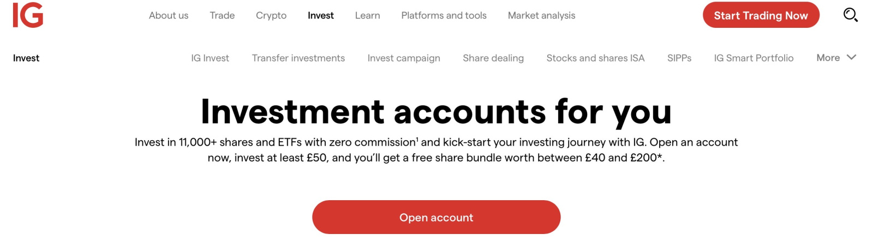Open the IG Invest sub-navigation link
The width and height of the screenshot is (873, 240).
(210, 58)
